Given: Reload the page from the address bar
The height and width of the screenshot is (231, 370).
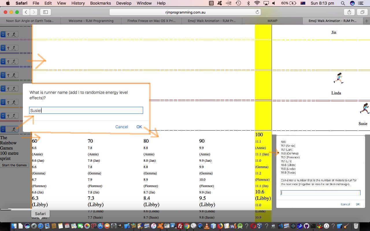Looking at the screenshot, I should click(x=257, y=12).
